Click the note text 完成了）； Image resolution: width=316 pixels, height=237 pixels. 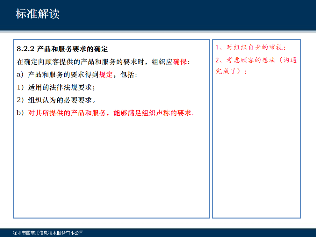pyautogui.click(x=231, y=71)
